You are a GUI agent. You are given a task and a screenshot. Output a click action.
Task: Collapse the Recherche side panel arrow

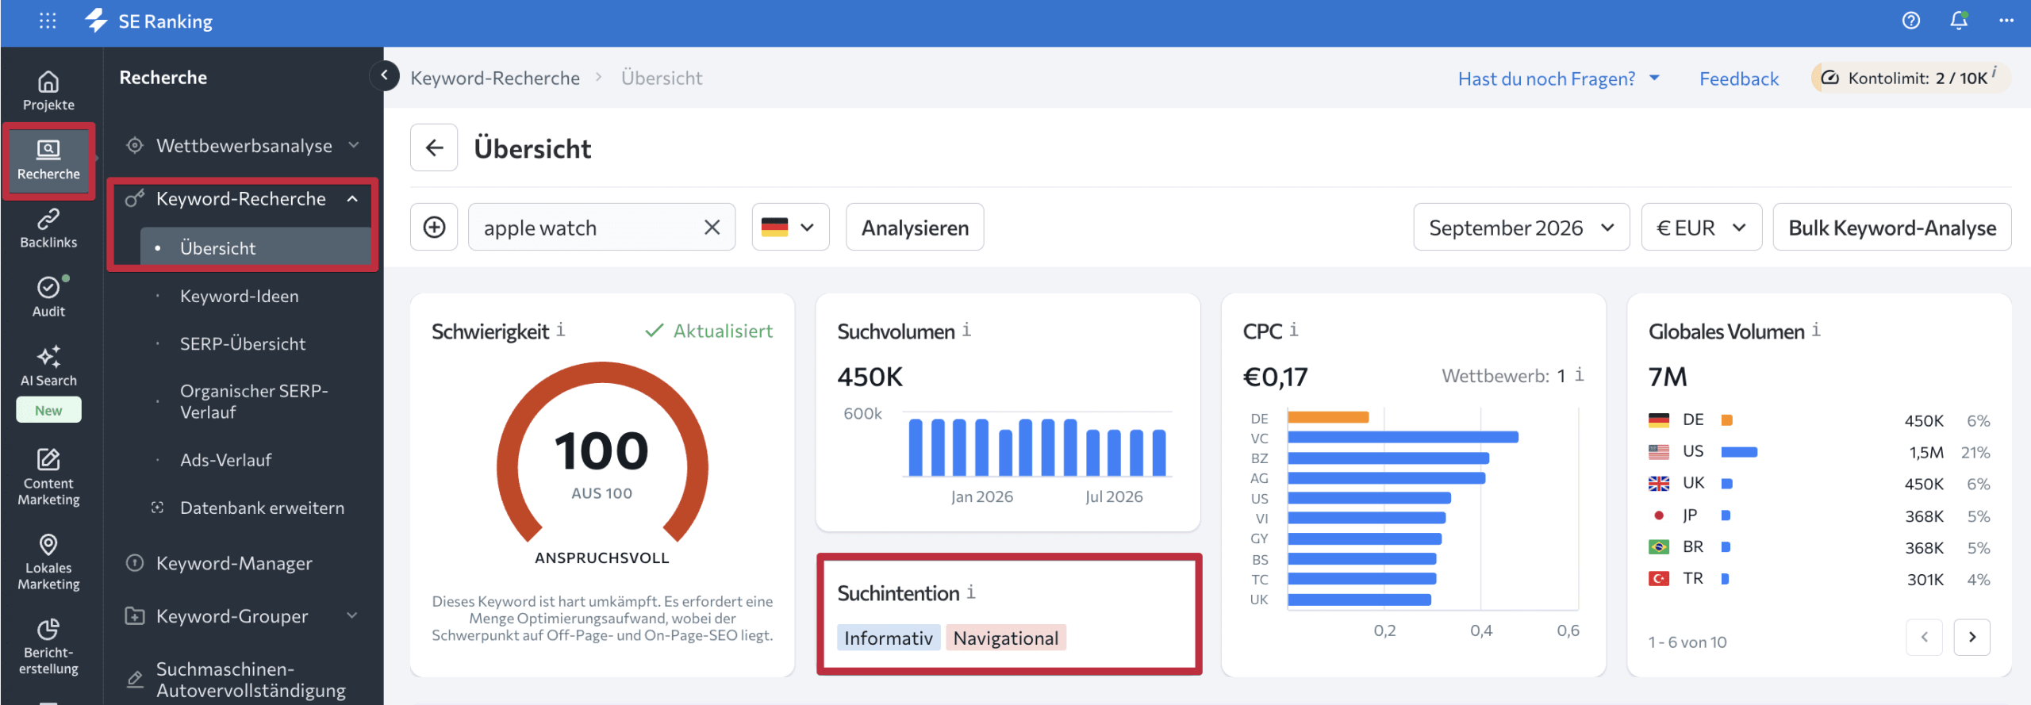(384, 75)
